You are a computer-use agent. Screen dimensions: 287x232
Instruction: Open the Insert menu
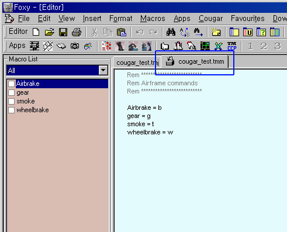point(92,19)
